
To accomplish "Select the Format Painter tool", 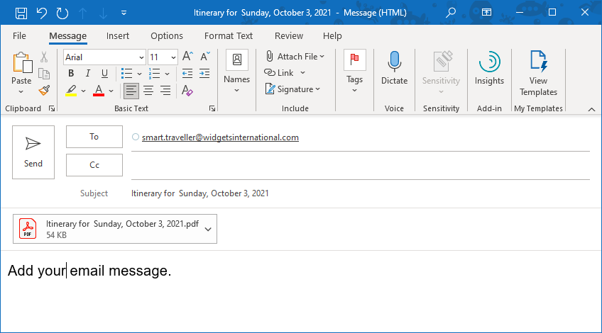I will coord(44,91).
